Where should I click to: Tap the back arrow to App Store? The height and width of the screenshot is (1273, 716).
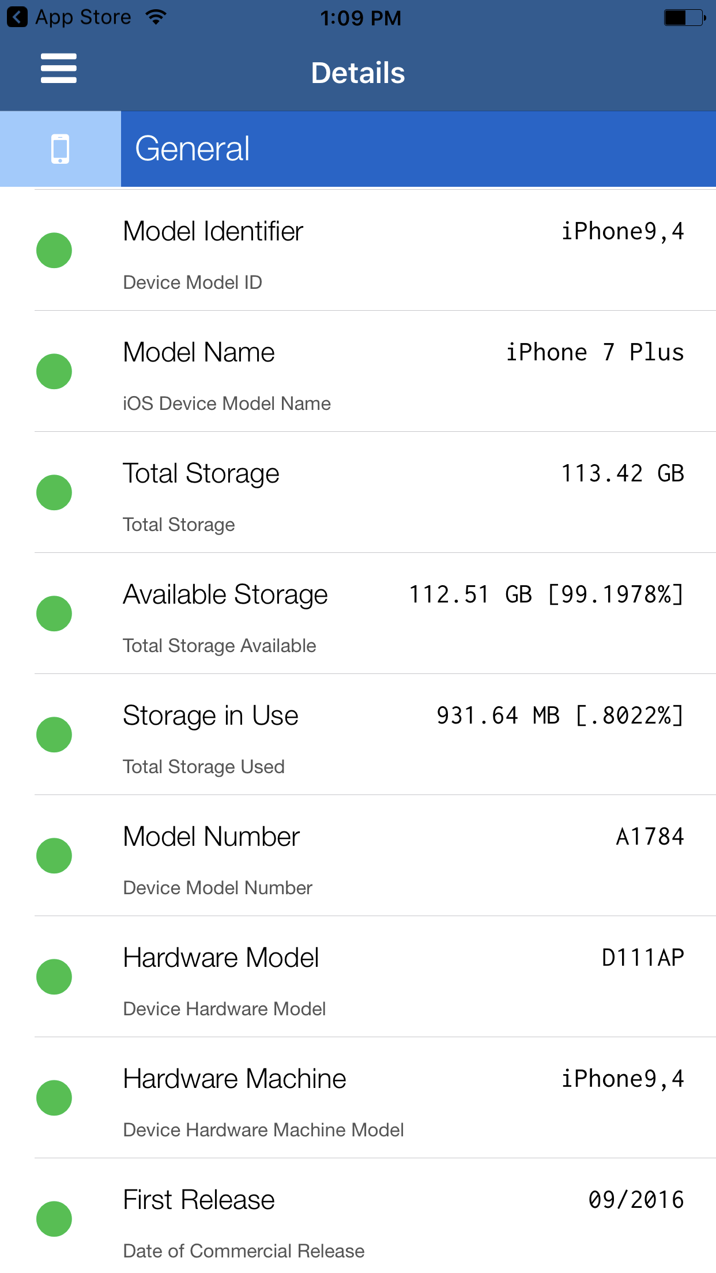[17, 17]
